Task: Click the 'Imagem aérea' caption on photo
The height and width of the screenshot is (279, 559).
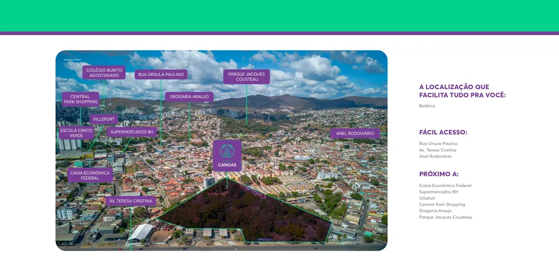Action: pyautogui.click(x=72, y=60)
